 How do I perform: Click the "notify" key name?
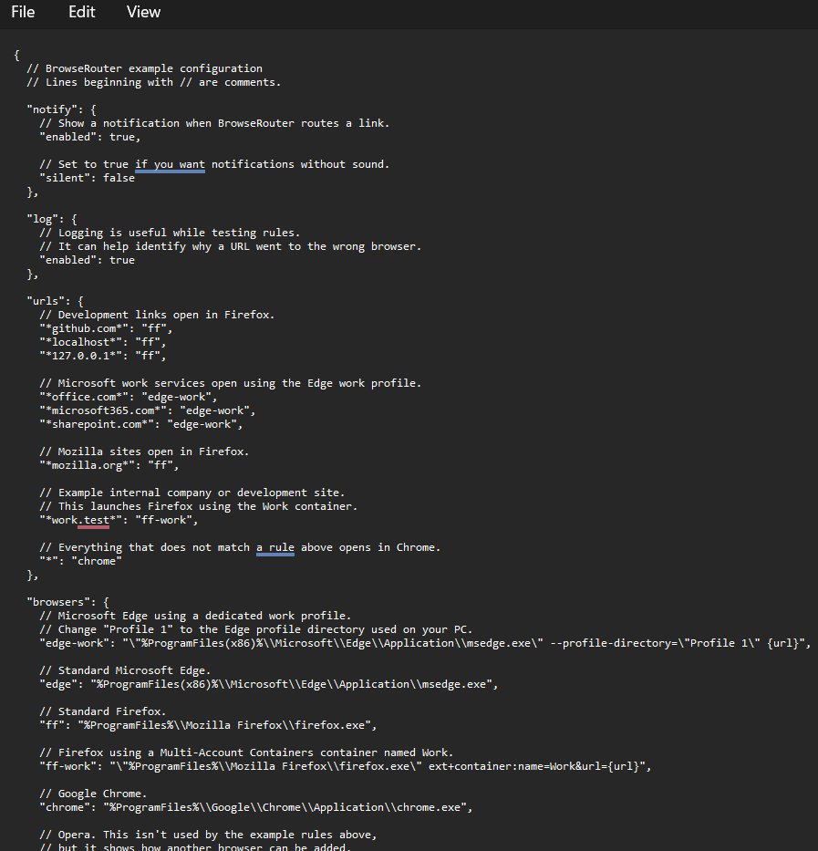pyautogui.click(x=52, y=109)
